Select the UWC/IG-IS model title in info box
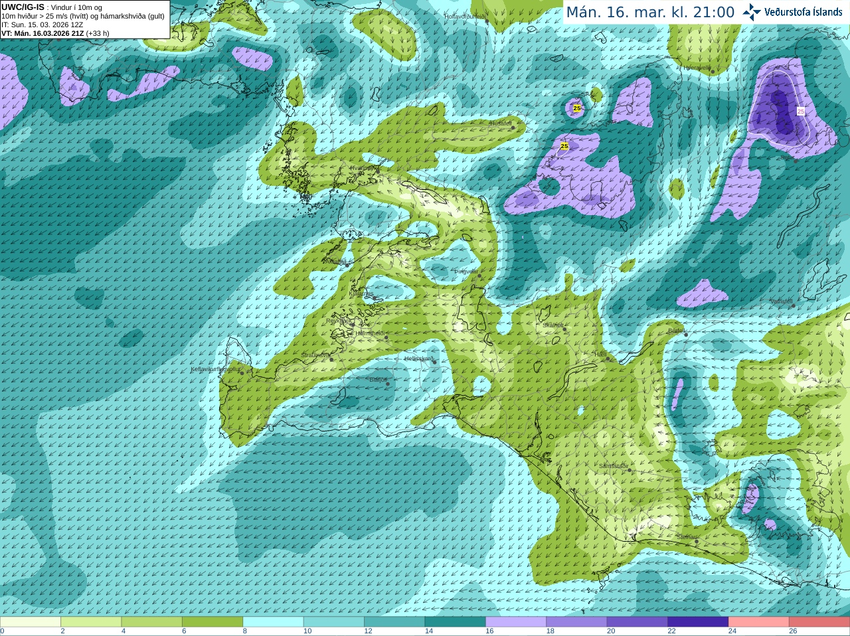Image resolution: width=850 pixels, height=636 pixels. (x=23, y=7)
